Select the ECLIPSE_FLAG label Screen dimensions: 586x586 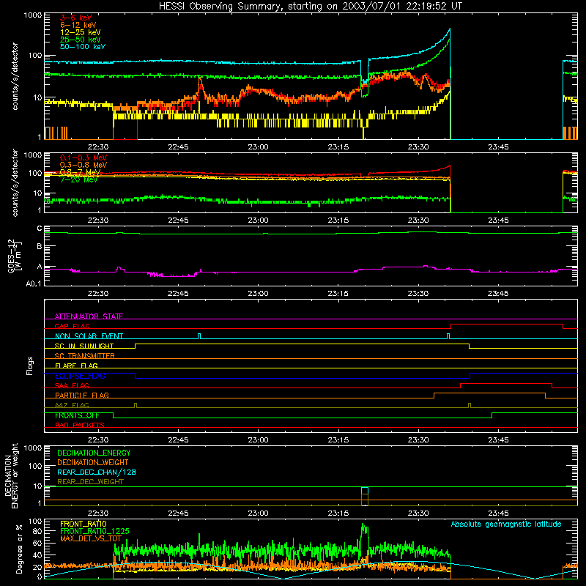(80, 376)
